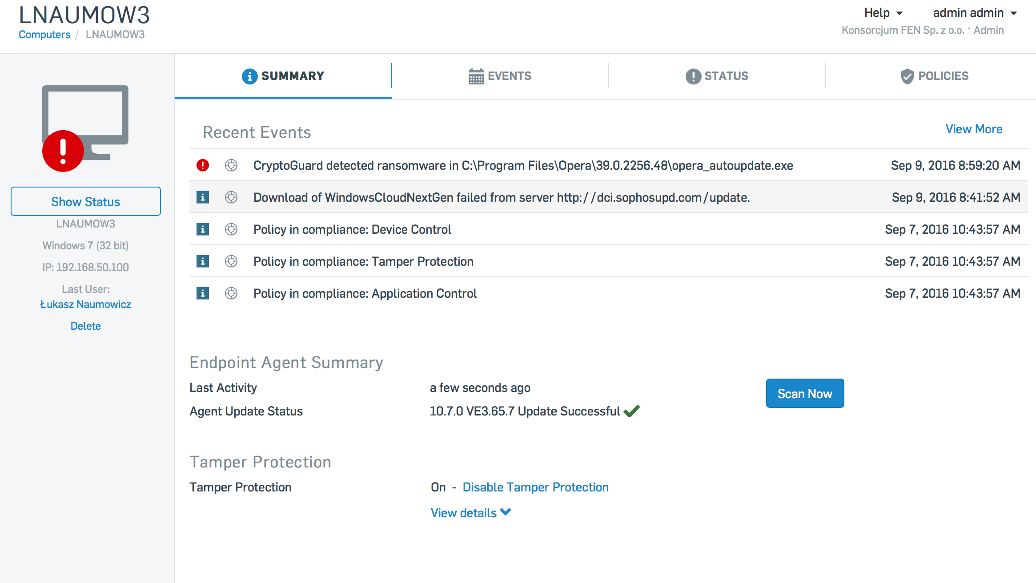
Task: Open the admin admin account dropdown
Action: click(975, 13)
